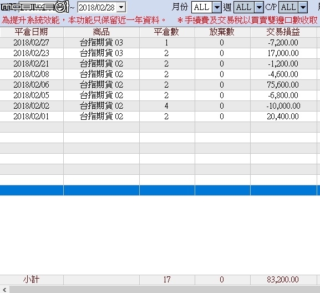Select the 2018/02/01 row date cell
The image size is (320, 293).
32,117
